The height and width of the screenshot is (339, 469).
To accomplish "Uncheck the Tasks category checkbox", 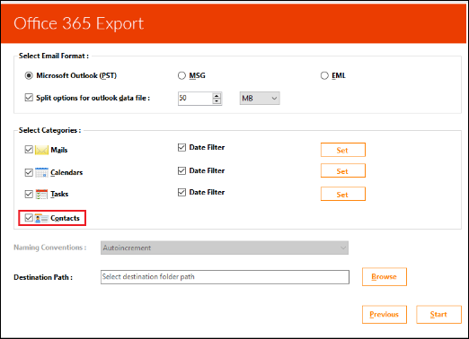I will click(x=29, y=194).
